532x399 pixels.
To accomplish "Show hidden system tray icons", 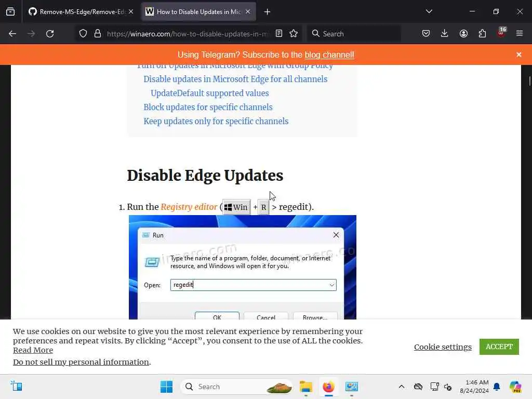I will tap(402, 387).
